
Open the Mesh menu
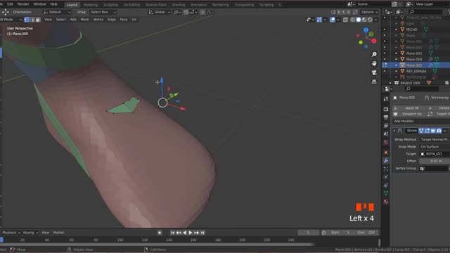pos(84,20)
